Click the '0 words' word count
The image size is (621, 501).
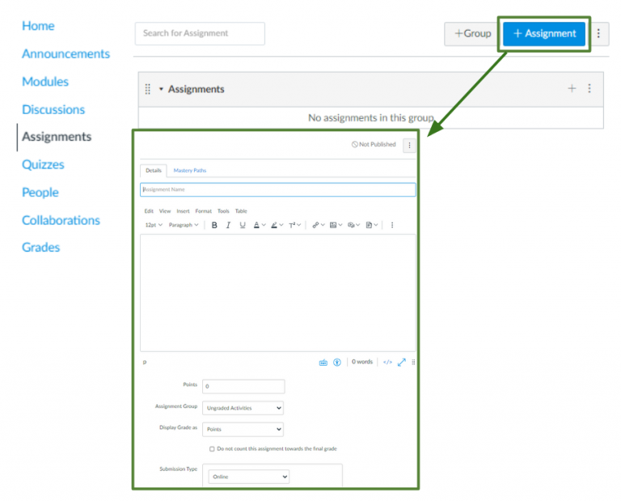tap(362, 362)
